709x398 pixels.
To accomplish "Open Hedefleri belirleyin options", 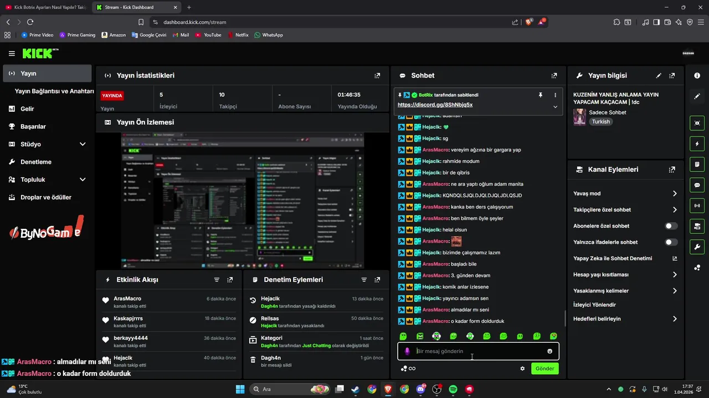I will [x=625, y=319].
